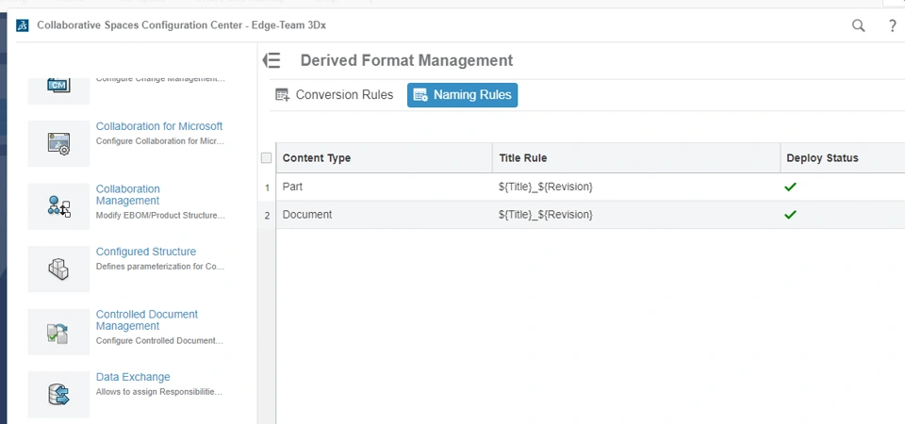The width and height of the screenshot is (905, 424).
Task: Open the Data Exchange link
Action: [133, 377]
